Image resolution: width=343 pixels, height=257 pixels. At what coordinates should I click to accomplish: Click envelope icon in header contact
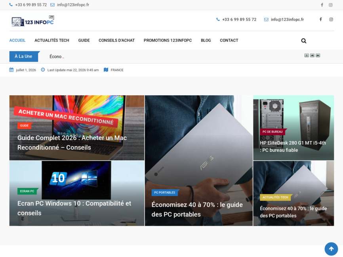pyautogui.click(x=266, y=20)
